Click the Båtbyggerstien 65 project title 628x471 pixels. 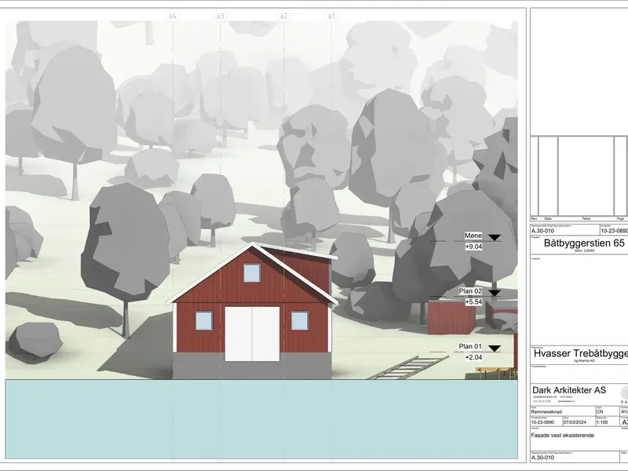coord(584,243)
